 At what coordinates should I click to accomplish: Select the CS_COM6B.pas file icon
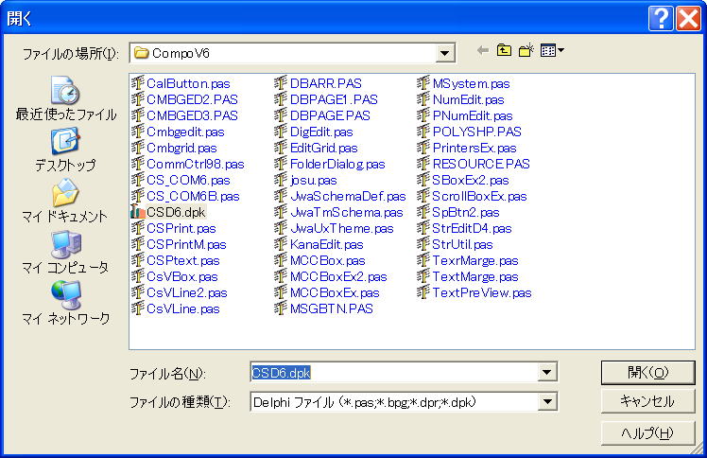[x=137, y=196]
